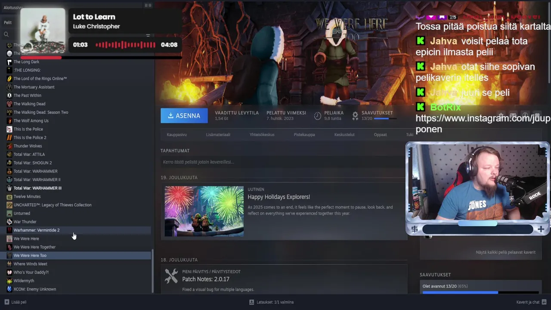Select 'We Were Here Together' game
This screenshot has height=310, width=551.
[x=34, y=247]
